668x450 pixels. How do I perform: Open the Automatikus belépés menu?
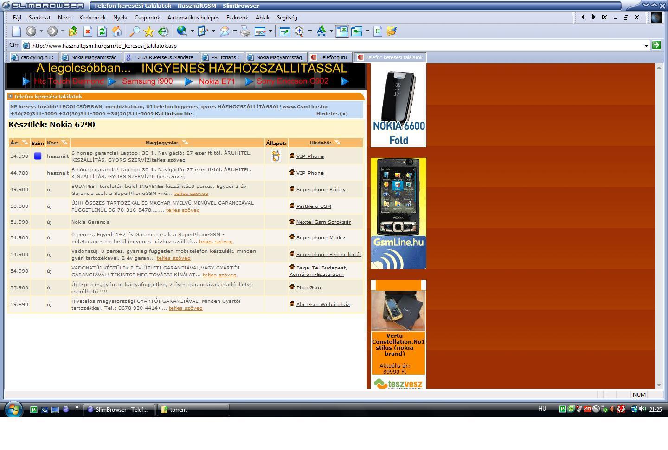193,18
